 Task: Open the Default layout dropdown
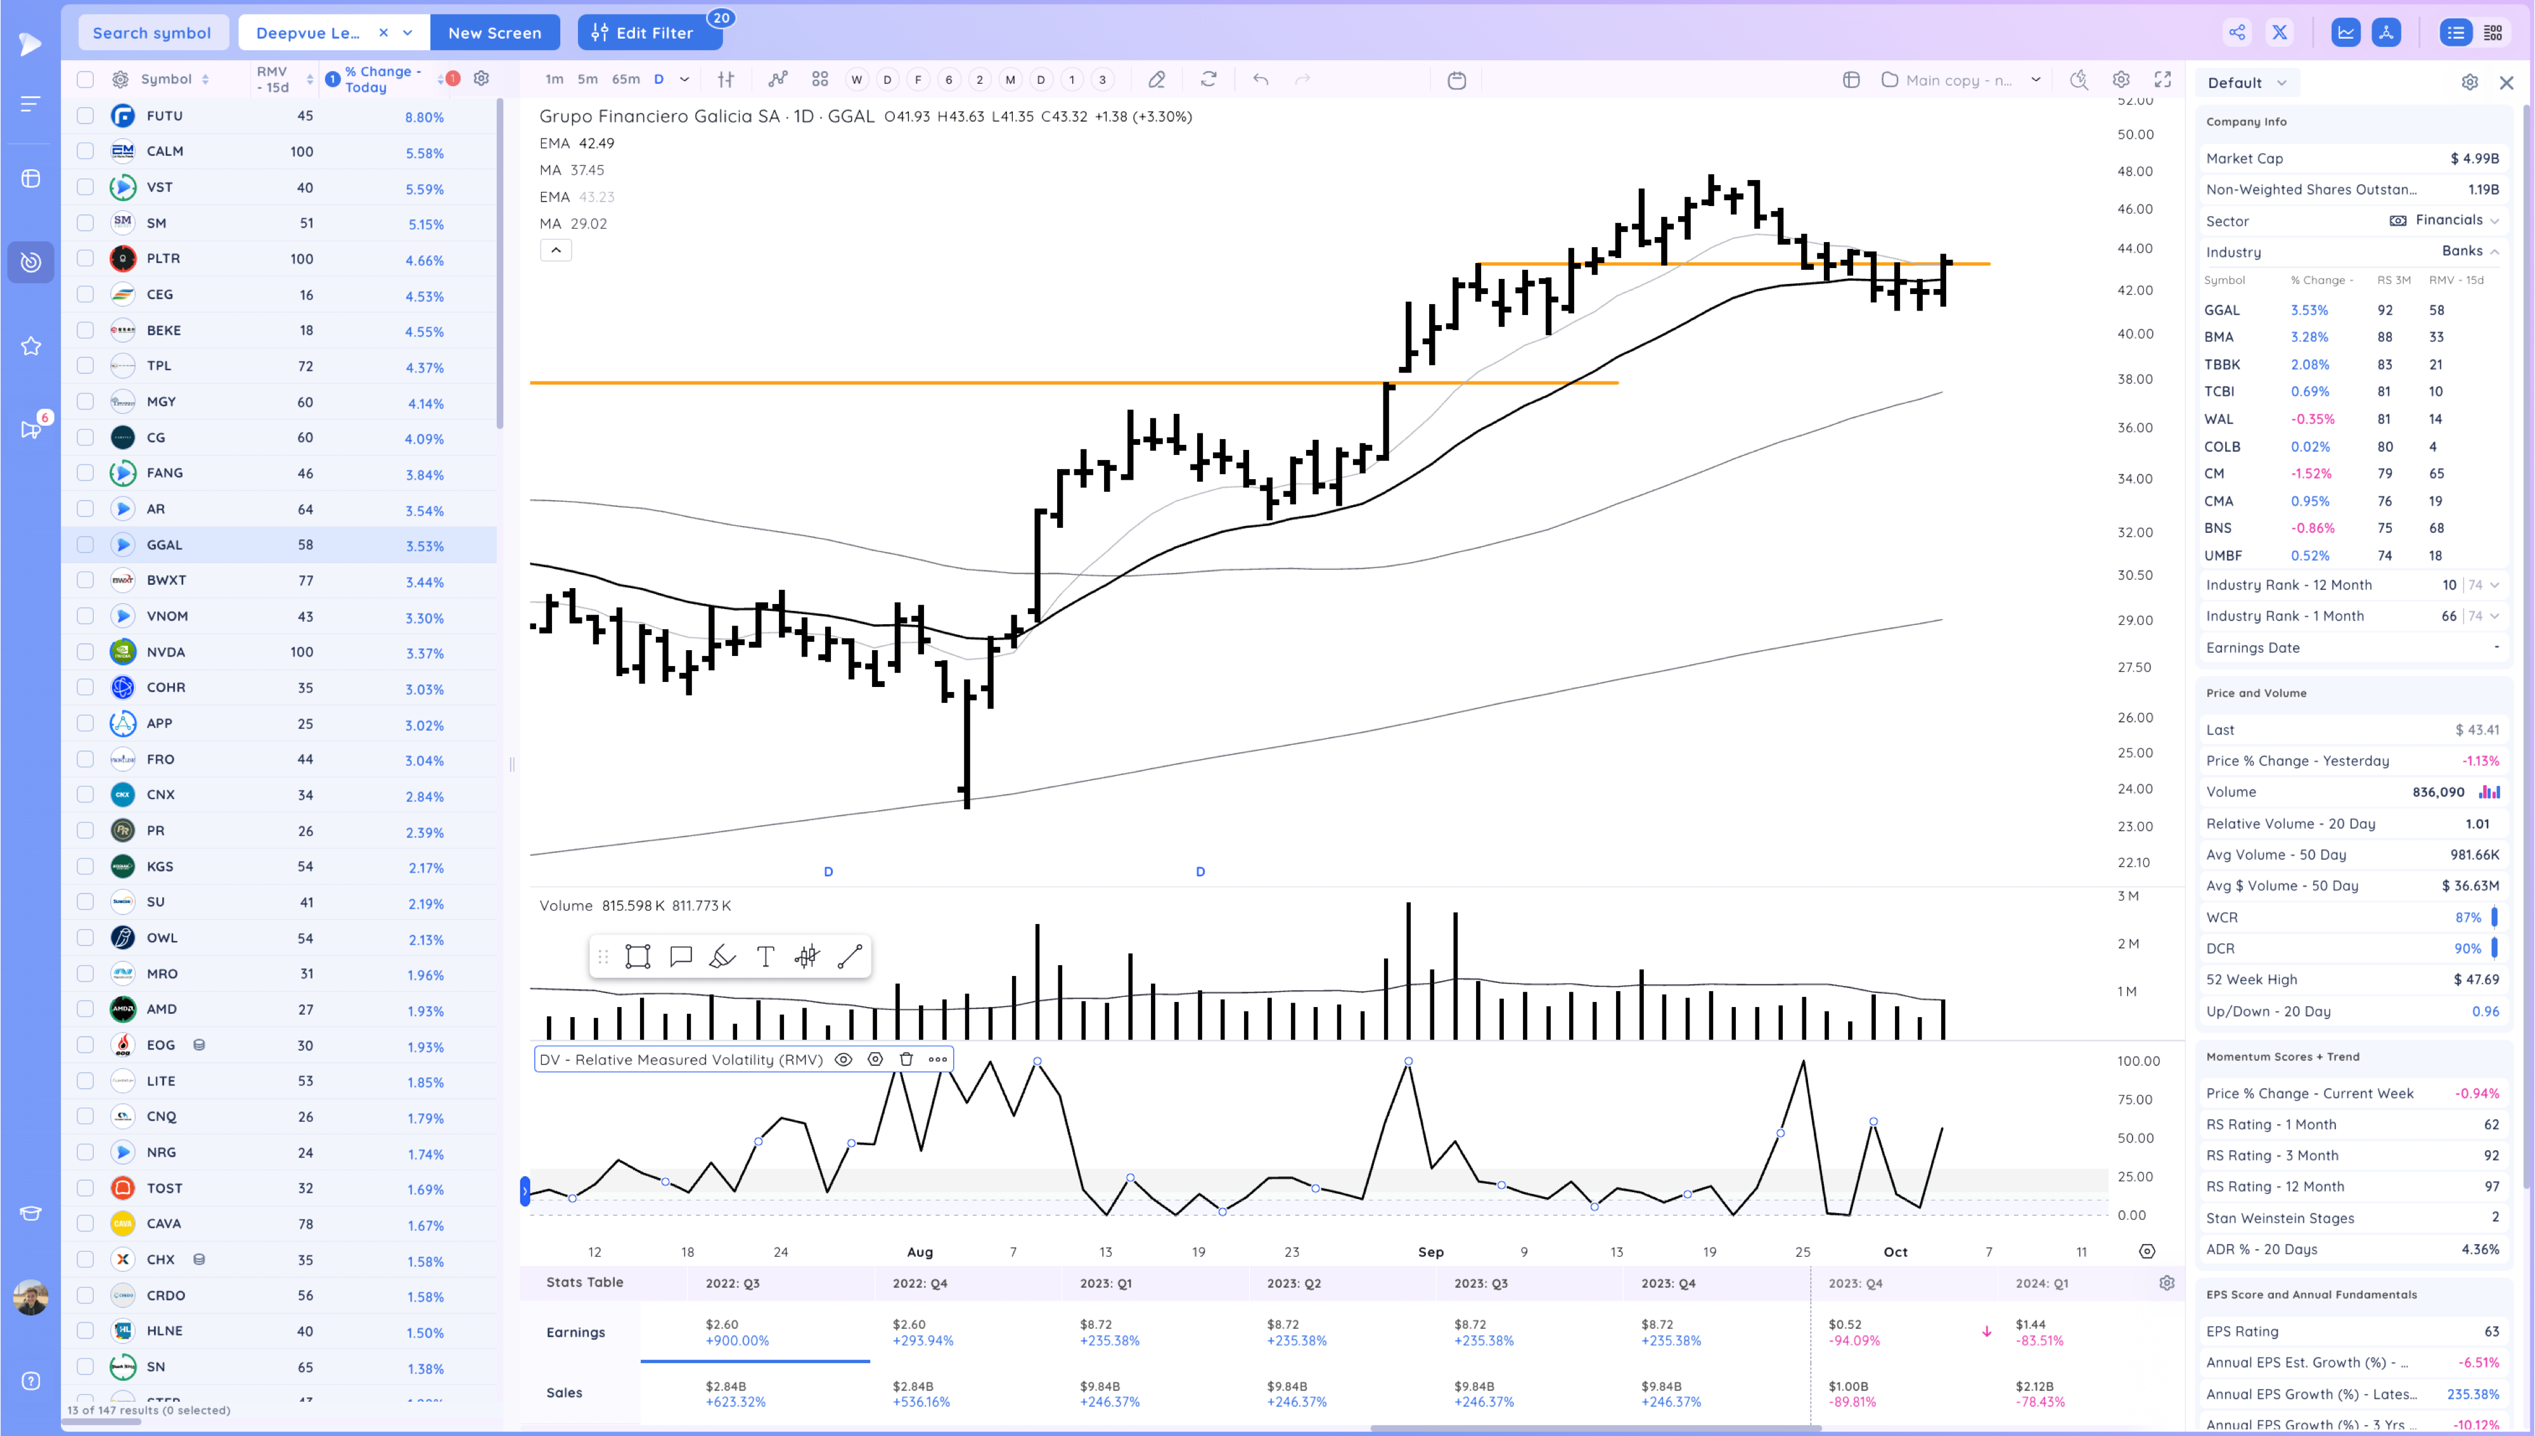pyautogui.click(x=2247, y=83)
